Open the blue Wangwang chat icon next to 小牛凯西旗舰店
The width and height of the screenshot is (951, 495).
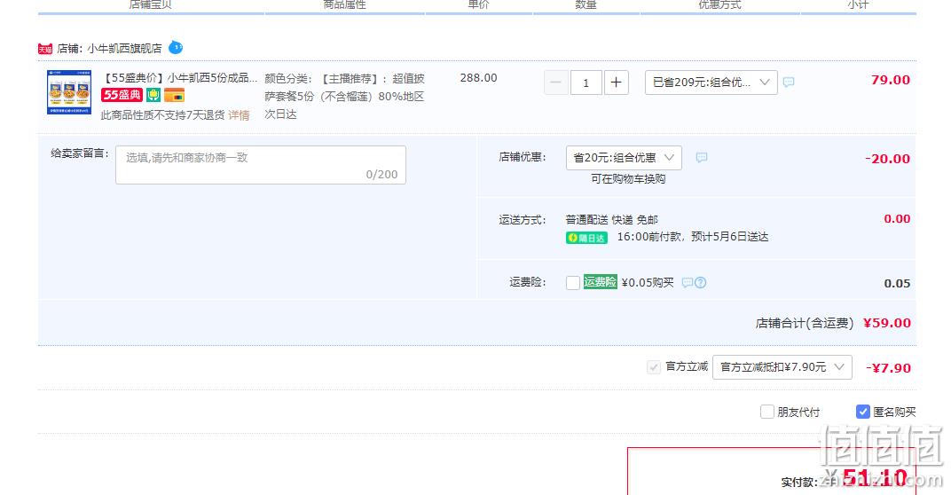[x=176, y=47]
